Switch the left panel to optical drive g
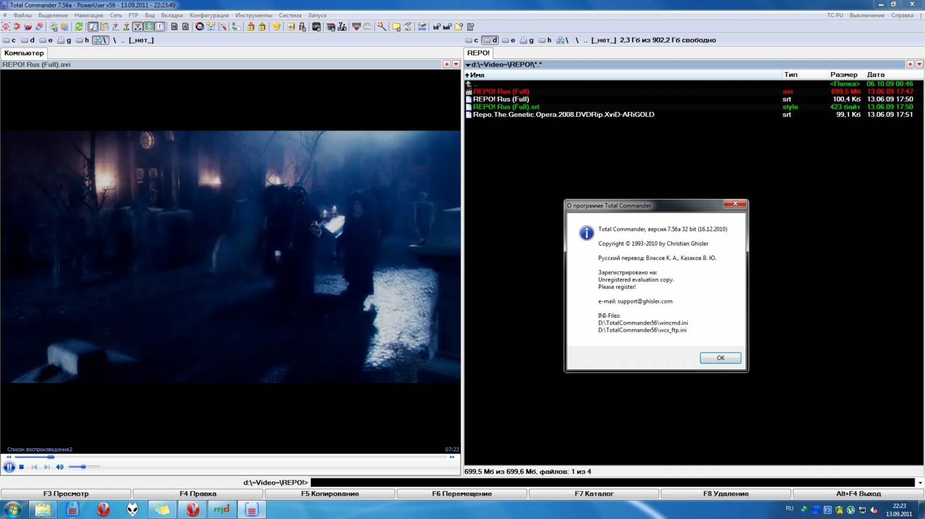The height and width of the screenshot is (519, 925). [64, 40]
